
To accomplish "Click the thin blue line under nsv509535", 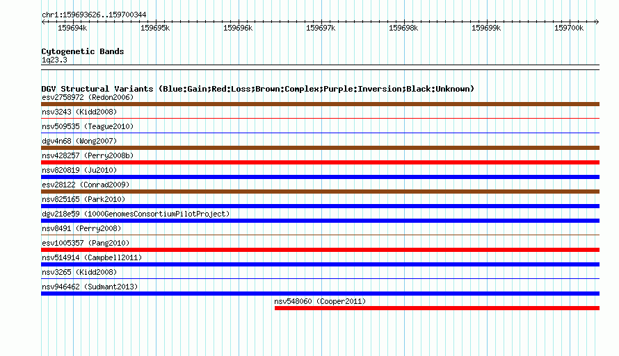I will click(x=320, y=133).
